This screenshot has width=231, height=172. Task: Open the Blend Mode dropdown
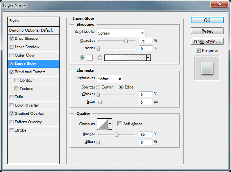pos(121,33)
